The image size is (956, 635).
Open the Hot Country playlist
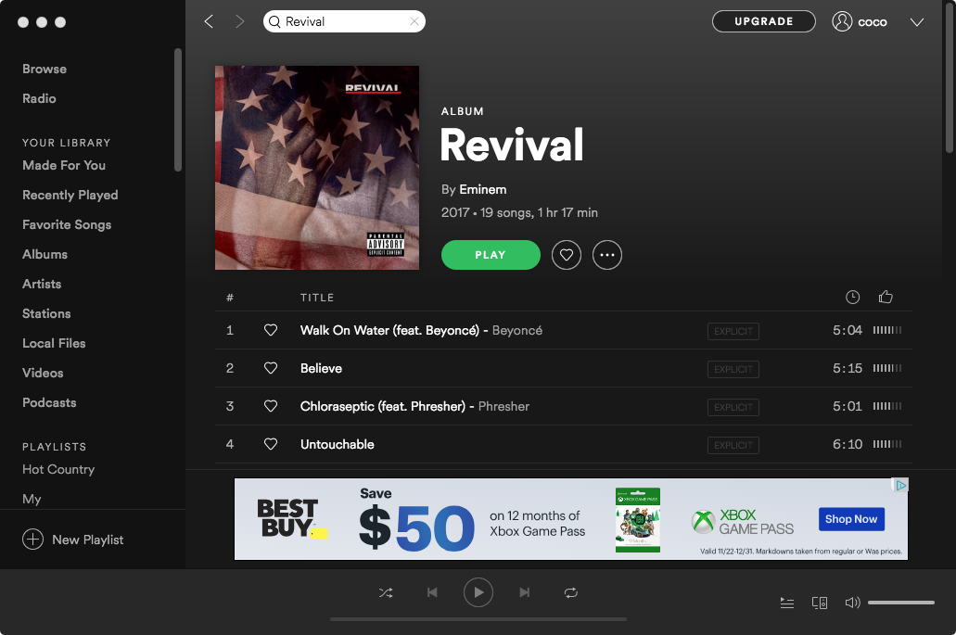tap(58, 469)
